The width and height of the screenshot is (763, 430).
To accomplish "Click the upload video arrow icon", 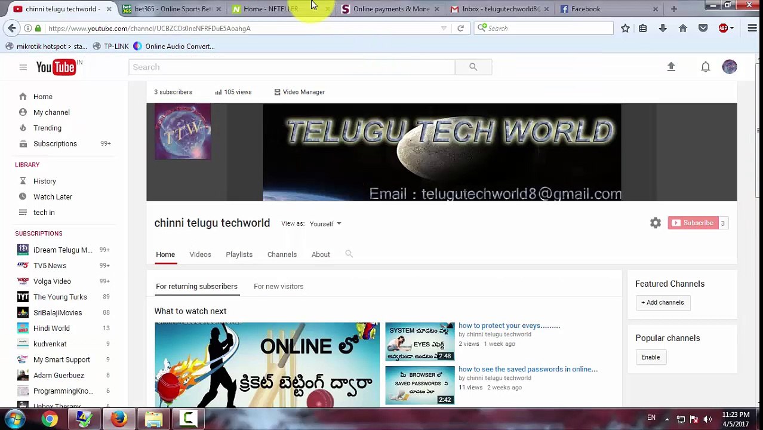I will coord(671,67).
